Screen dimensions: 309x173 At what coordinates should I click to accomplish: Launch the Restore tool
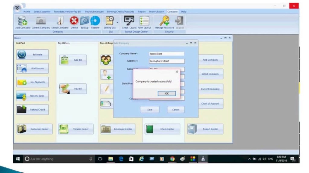click(x=95, y=22)
